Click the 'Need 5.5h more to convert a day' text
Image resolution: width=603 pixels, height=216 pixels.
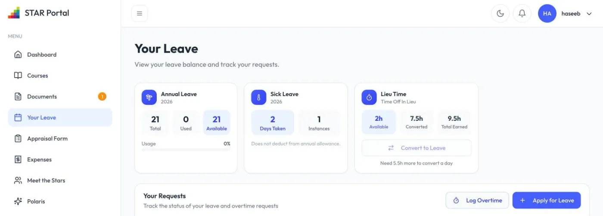(x=417, y=163)
